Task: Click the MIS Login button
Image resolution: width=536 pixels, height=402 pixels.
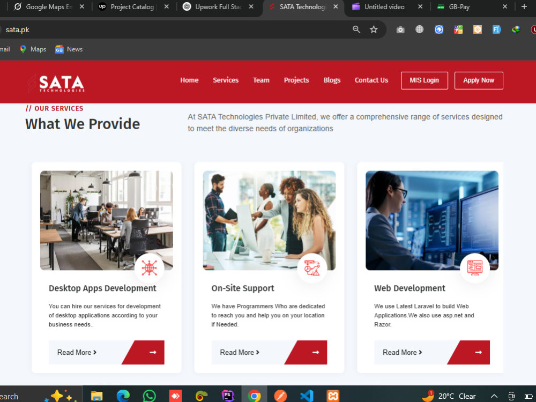Action: point(424,80)
